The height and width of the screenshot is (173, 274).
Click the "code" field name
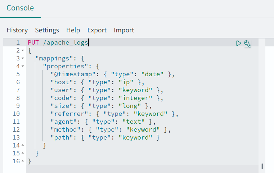click(x=62, y=98)
